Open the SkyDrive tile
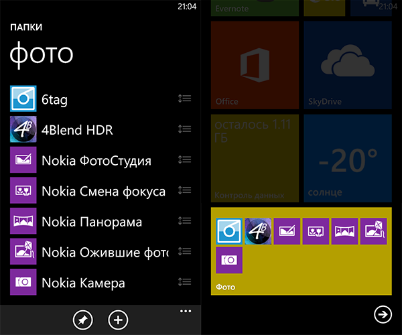Image resolution: width=402 pixels, height=335 pixels. (x=348, y=66)
